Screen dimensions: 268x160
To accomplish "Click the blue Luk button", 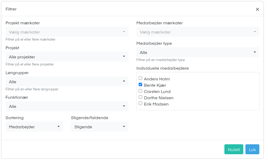I will (x=252, y=150).
